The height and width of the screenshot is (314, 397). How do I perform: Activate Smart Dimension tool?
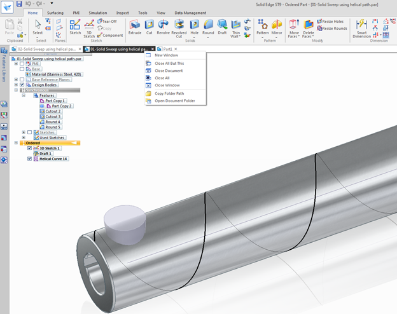[x=361, y=29]
